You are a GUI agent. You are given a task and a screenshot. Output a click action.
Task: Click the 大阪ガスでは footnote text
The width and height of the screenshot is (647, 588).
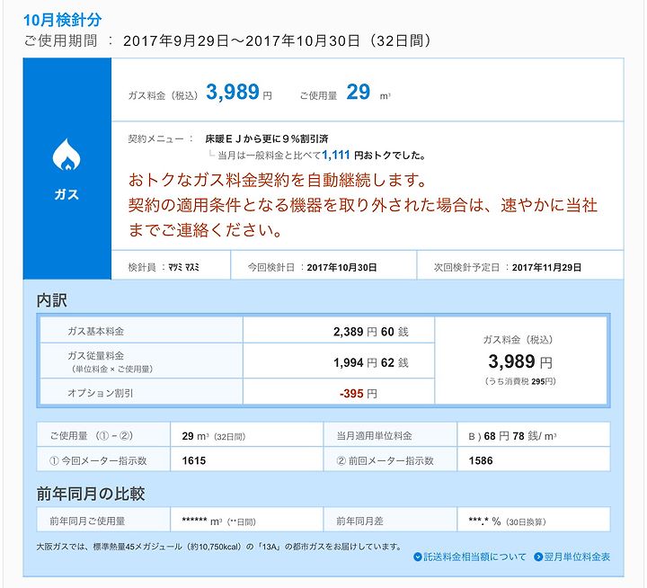pyautogui.click(x=219, y=547)
